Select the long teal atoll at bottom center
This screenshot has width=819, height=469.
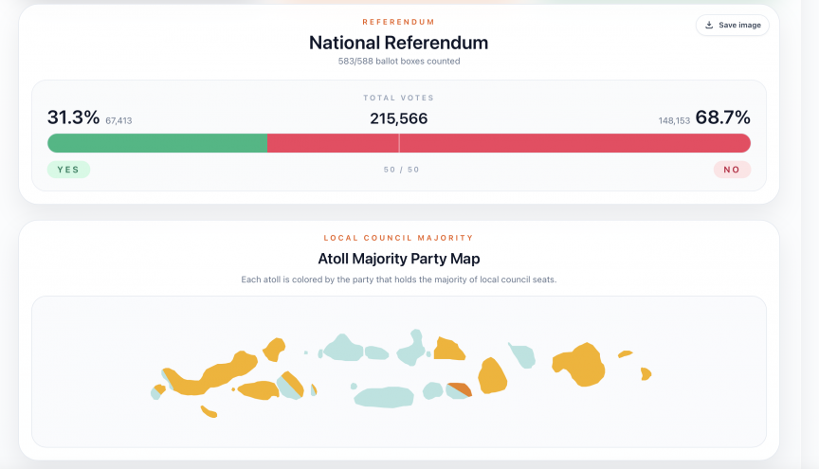coord(386,396)
